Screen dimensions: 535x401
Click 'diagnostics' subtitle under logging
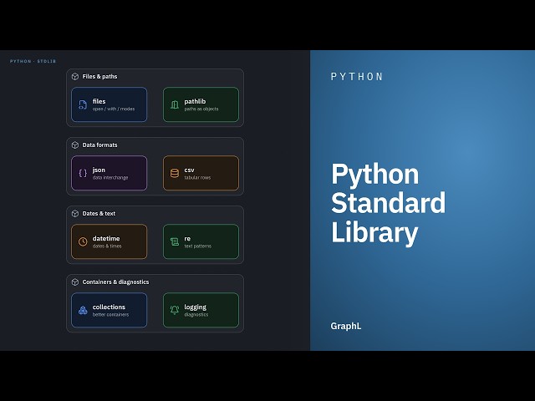[196, 315]
